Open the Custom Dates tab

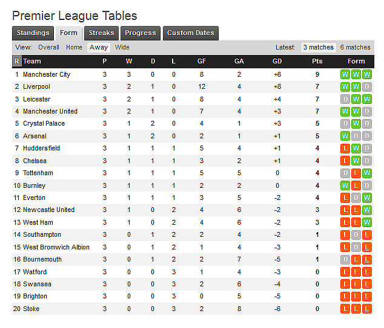tap(190, 33)
